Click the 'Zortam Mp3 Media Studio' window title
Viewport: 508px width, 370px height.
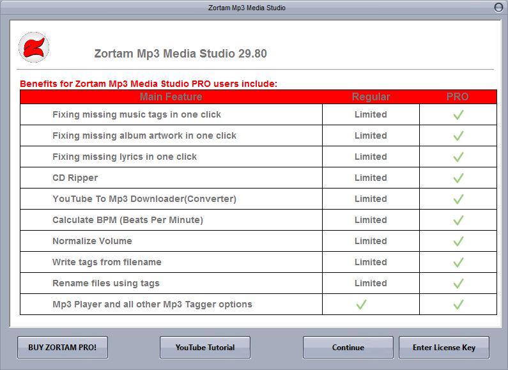click(x=247, y=8)
